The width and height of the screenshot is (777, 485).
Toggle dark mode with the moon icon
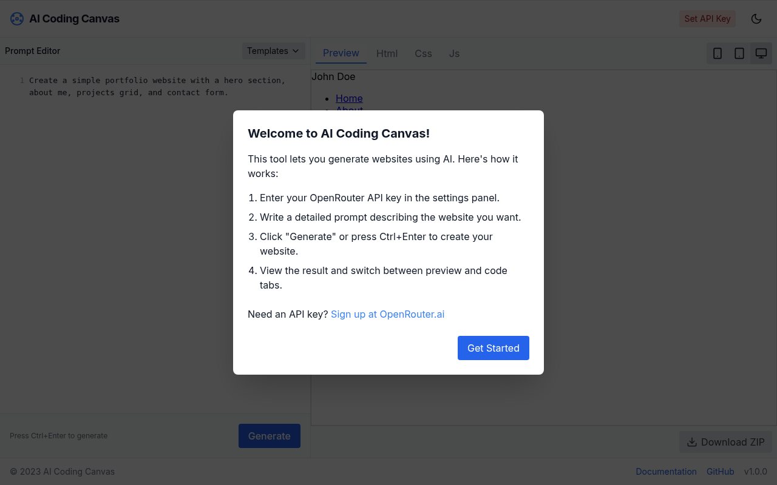point(756,19)
